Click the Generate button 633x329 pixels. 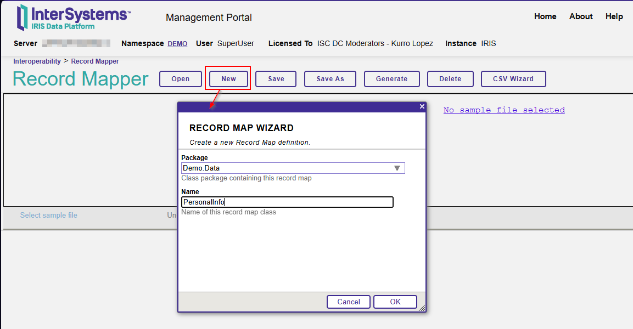(391, 79)
